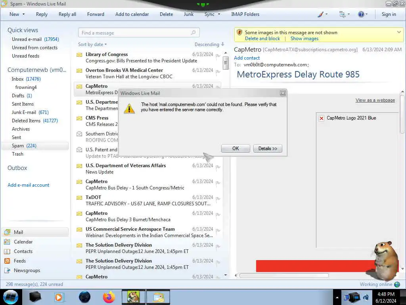Flag the Library of Congress message

click(x=218, y=56)
